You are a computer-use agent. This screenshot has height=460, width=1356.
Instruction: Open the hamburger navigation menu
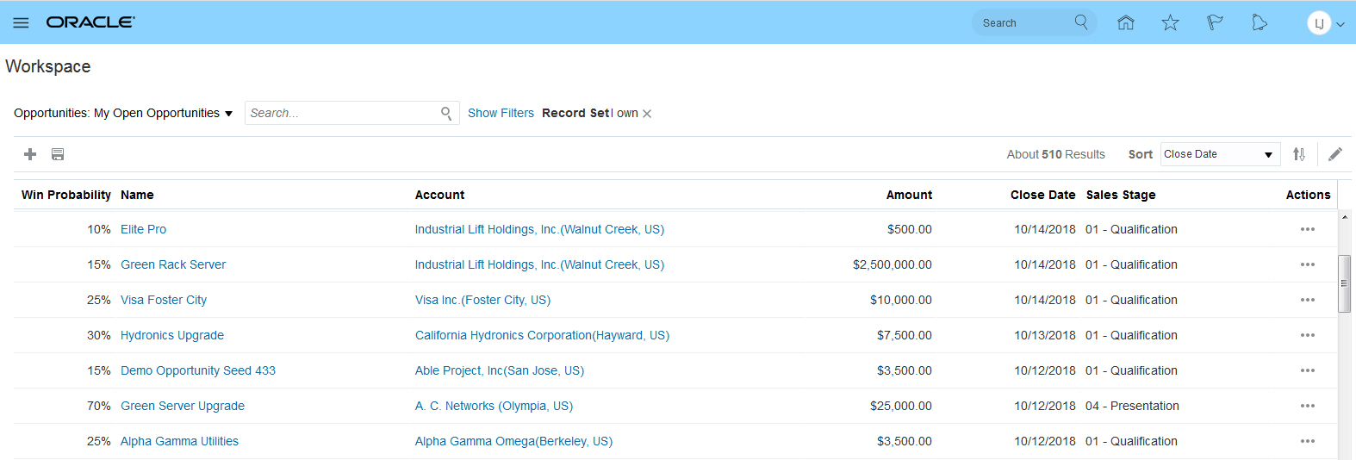coord(21,22)
